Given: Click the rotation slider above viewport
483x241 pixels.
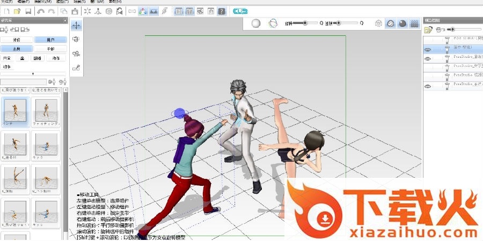Looking at the screenshot, I should pos(303,23).
